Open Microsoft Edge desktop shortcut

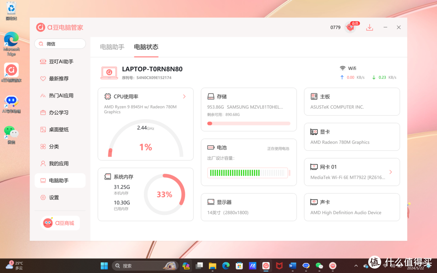(x=11, y=44)
